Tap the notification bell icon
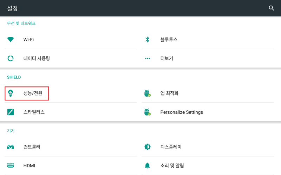Image resolution: width=281 pixels, height=175 pixels. point(147,165)
